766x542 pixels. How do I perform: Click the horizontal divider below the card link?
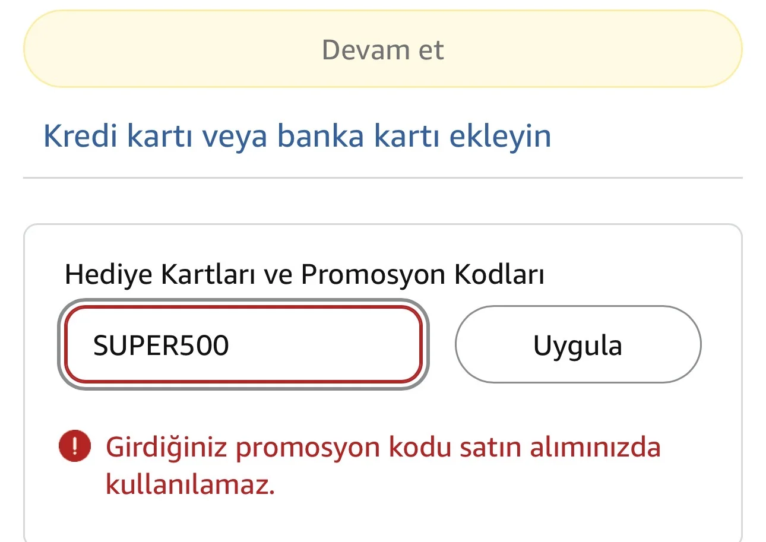(x=382, y=178)
